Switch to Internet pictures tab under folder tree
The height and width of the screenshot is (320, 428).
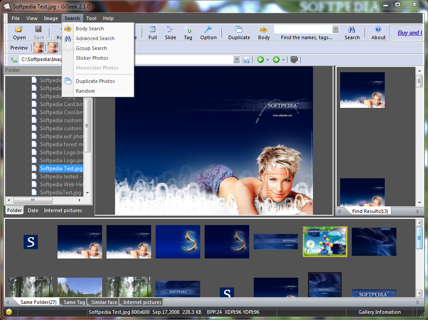pos(63,210)
